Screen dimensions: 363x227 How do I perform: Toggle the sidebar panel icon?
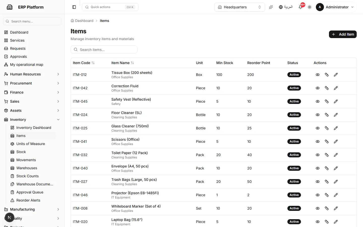(74, 7)
